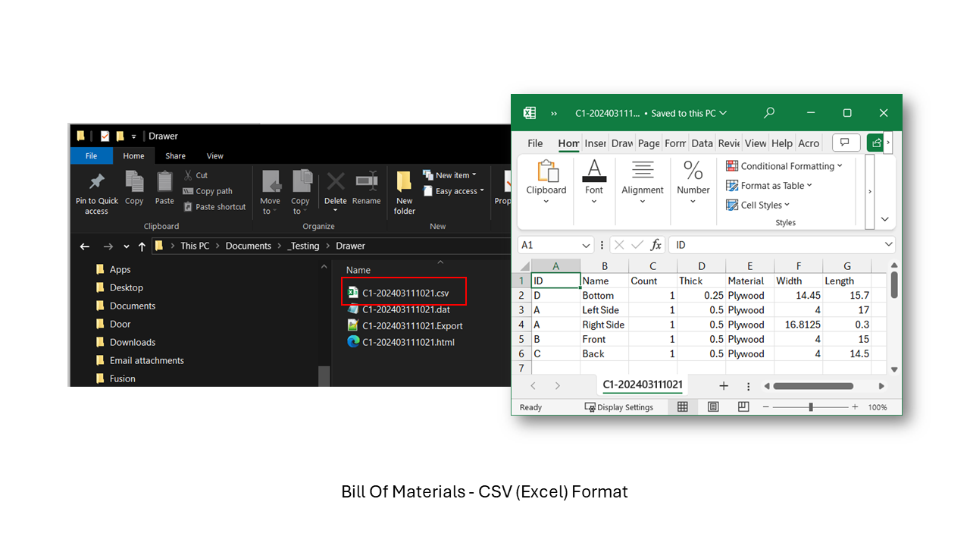Click Paste shortcut in File Explorer ribbon
Image resolution: width=970 pixels, height=546 pixels.
click(214, 207)
